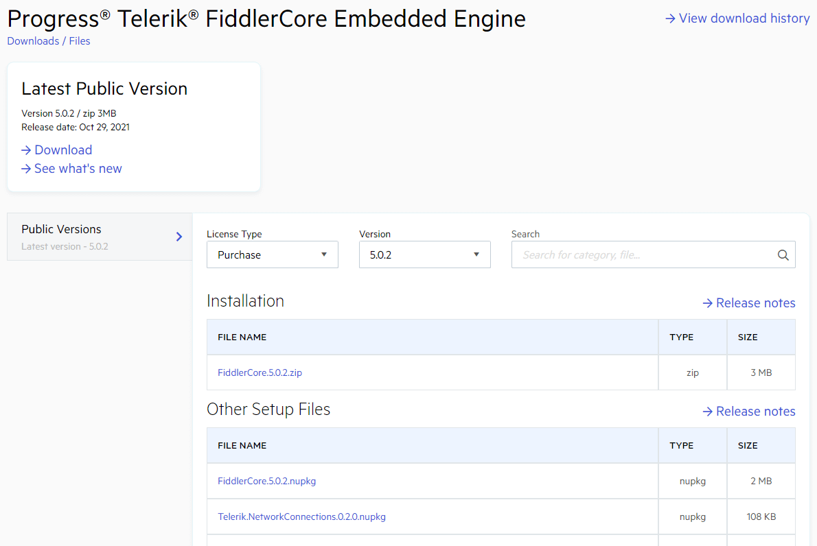Click the arrow icon beside Other Setup Files Release notes

pyautogui.click(x=706, y=411)
